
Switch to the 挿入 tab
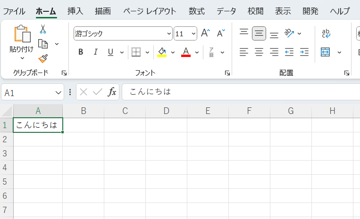tap(75, 11)
